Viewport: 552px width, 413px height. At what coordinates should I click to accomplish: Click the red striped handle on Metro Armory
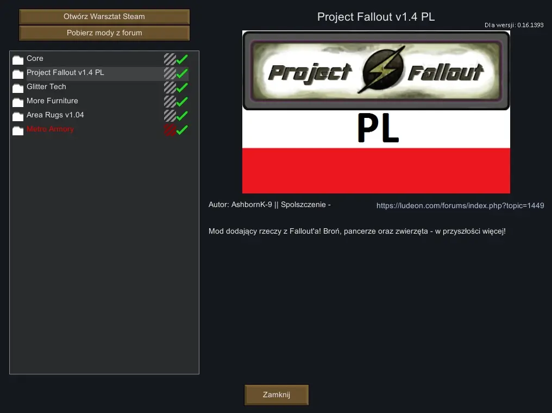tap(170, 129)
